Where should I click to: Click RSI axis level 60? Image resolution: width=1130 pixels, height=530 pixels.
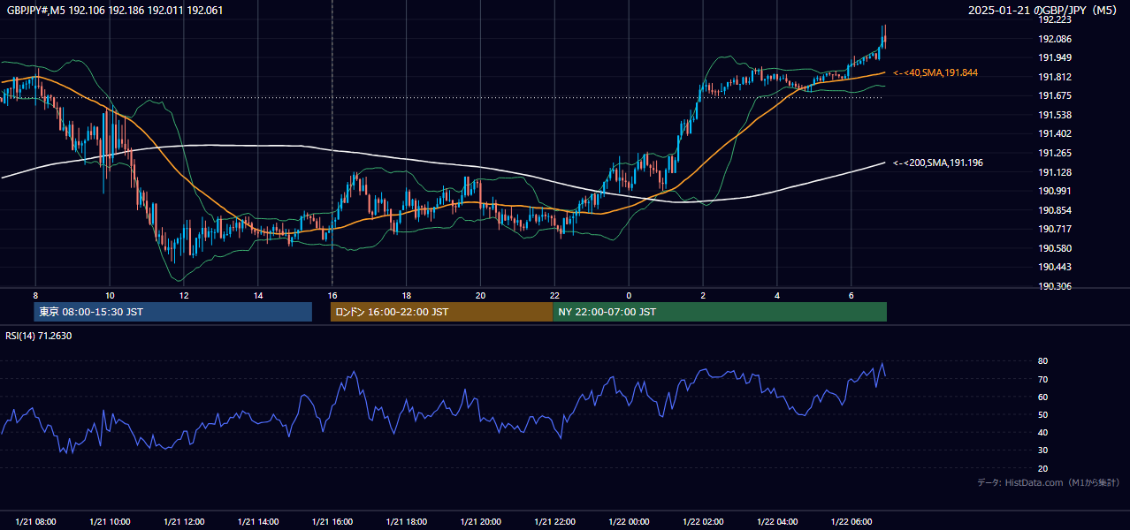[1043, 397]
